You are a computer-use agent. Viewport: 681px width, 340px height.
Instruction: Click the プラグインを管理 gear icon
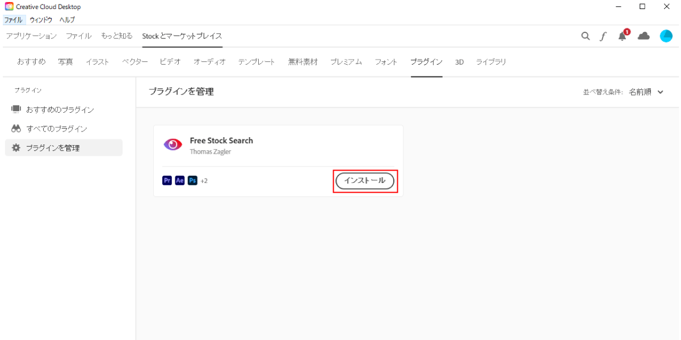tap(16, 148)
